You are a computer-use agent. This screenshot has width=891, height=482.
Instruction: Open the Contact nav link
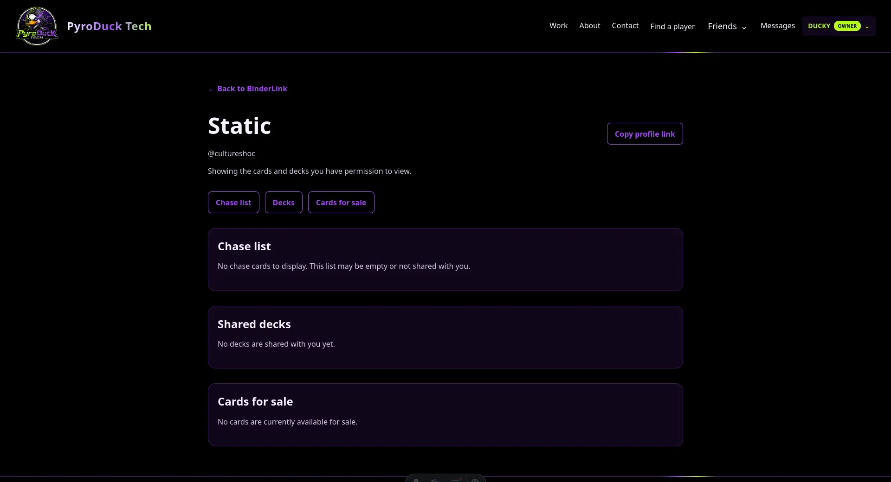[x=625, y=25]
